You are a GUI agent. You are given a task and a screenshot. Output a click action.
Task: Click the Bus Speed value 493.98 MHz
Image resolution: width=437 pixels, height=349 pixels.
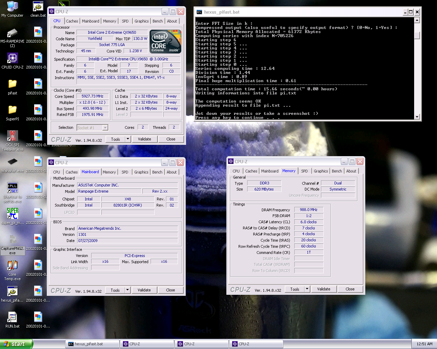(93, 108)
